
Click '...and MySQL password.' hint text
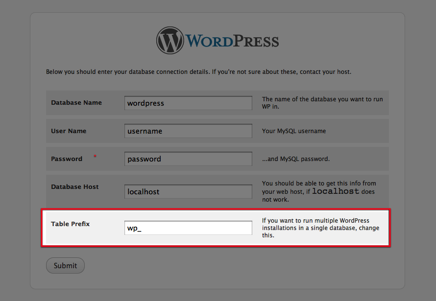296,159
